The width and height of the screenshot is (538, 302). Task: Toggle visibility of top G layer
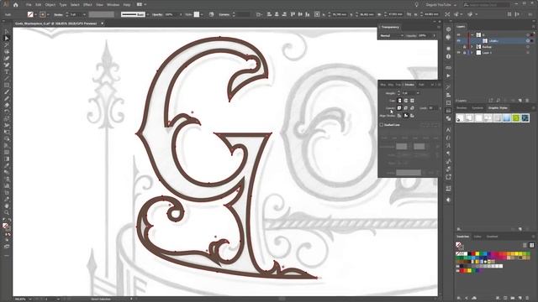pyautogui.click(x=459, y=35)
